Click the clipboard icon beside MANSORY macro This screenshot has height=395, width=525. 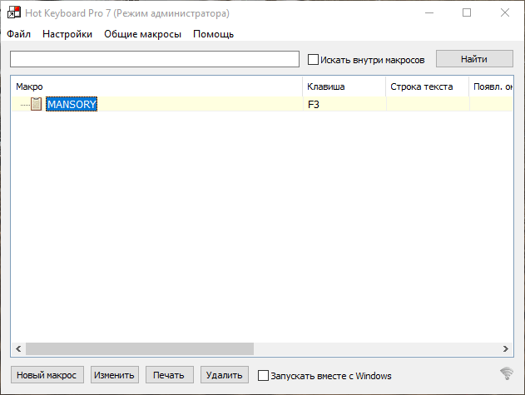(36, 104)
